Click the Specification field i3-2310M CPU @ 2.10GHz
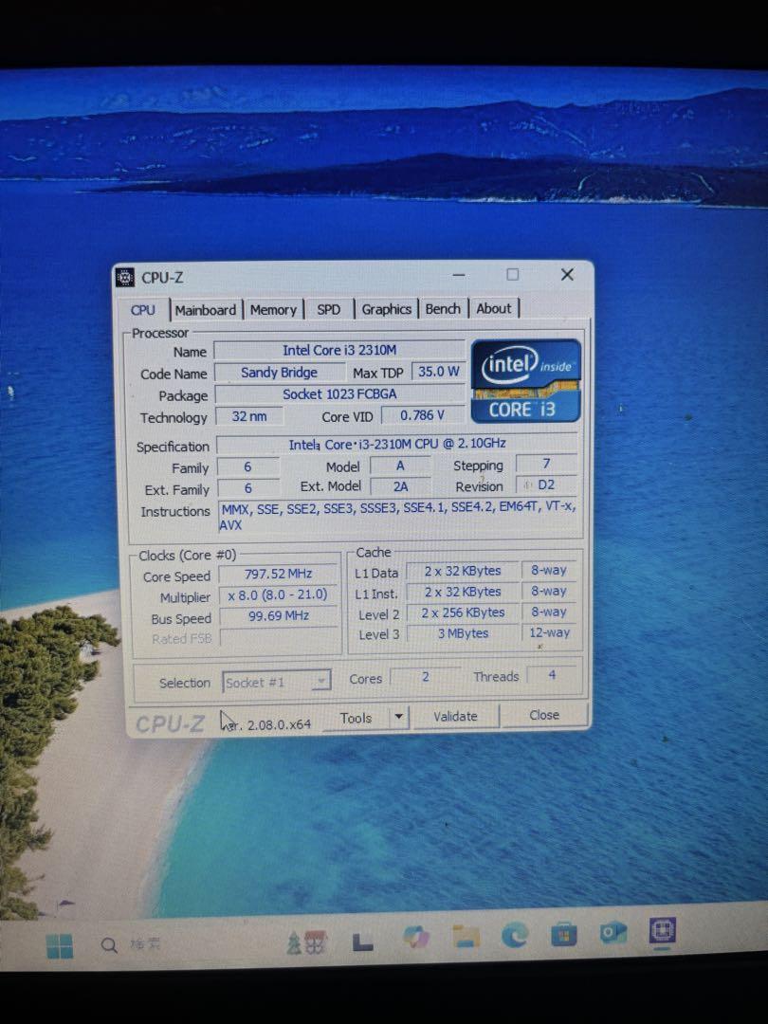 click(396, 444)
